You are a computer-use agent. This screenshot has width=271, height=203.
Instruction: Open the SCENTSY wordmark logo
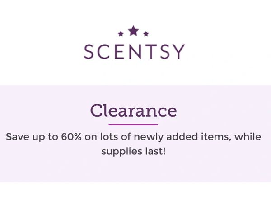(135, 52)
